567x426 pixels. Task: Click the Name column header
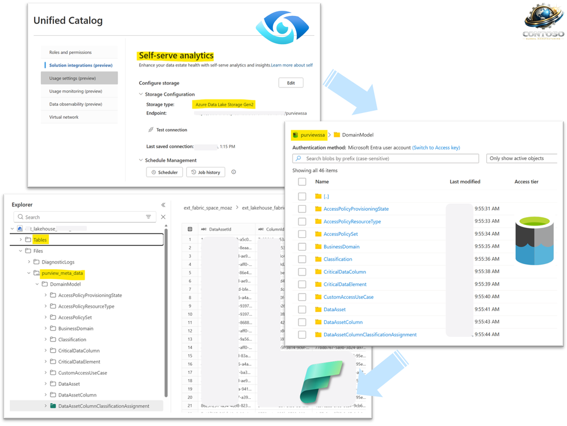(322, 182)
